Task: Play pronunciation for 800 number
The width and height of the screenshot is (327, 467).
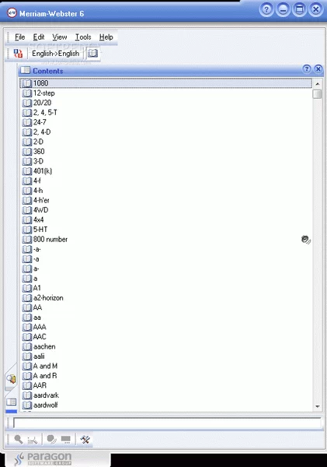Action: point(306,240)
